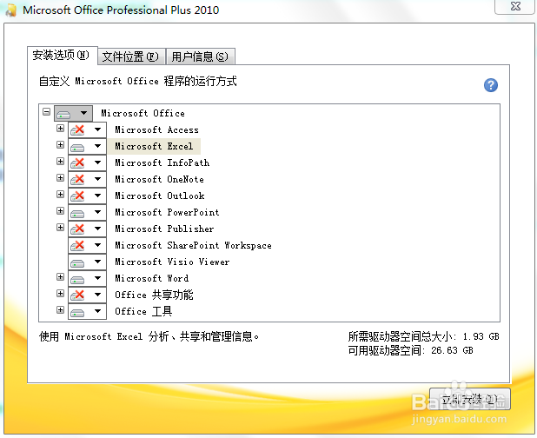Click drive install icon for Microsoft Excel
The height and width of the screenshot is (438, 537).
tap(77, 147)
